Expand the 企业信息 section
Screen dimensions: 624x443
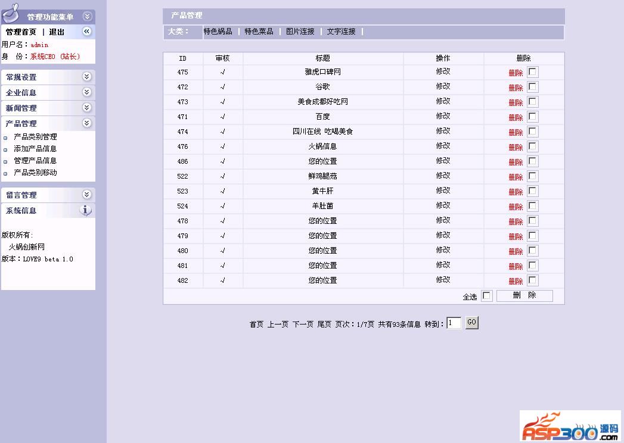87,92
